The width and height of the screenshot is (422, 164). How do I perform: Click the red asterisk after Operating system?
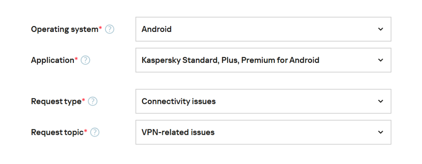tap(100, 28)
